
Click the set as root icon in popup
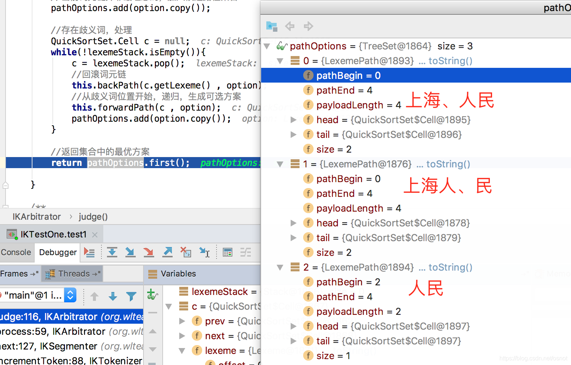pos(271,26)
